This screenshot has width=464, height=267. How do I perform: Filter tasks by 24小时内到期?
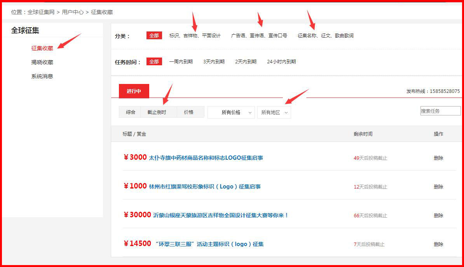click(281, 61)
